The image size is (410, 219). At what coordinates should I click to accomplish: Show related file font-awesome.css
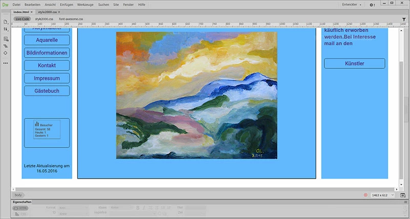tap(71, 19)
